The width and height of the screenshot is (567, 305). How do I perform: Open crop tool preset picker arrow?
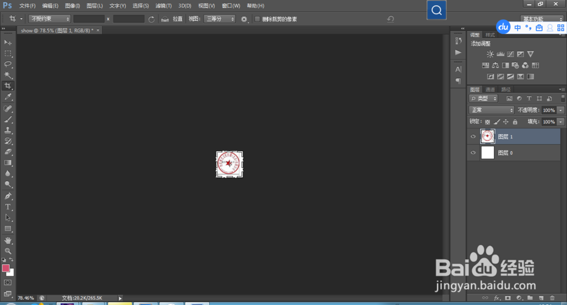[x=22, y=19]
